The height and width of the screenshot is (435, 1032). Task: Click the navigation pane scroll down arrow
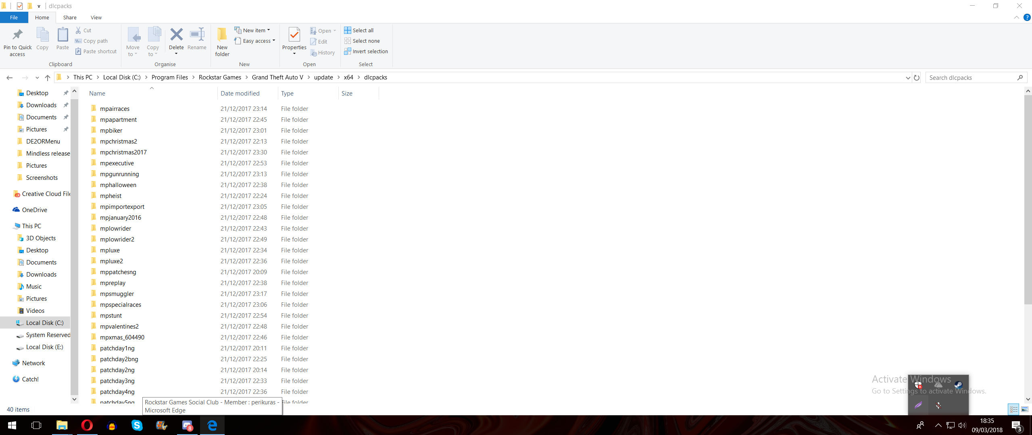click(x=74, y=399)
